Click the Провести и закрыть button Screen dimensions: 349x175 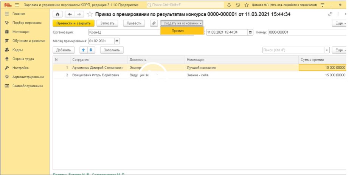[x=73, y=23]
